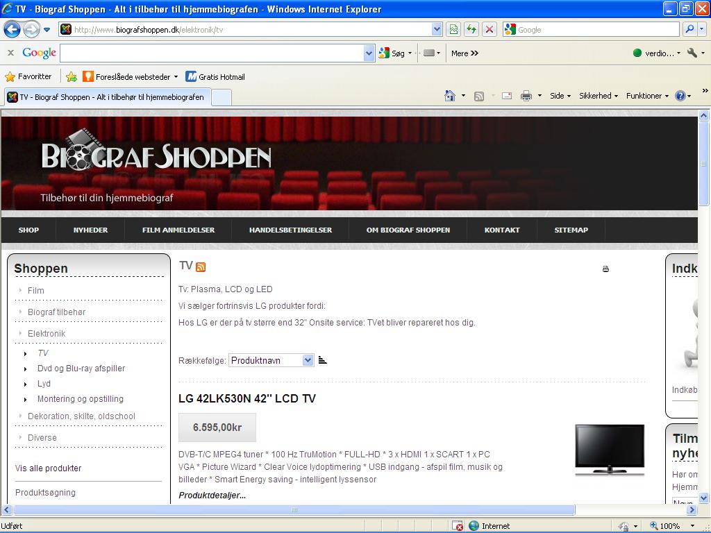Open the Diverse category

pyautogui.click(x=42, y=438)
